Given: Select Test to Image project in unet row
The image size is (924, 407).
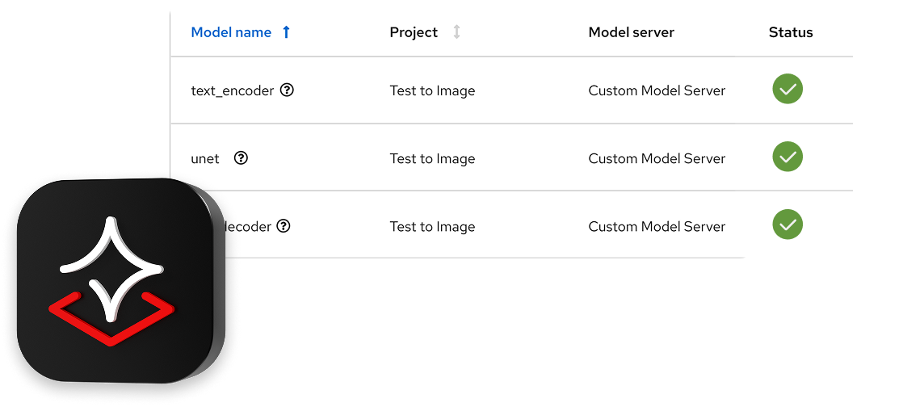Looking at the screenshot, I should (432, 158).
